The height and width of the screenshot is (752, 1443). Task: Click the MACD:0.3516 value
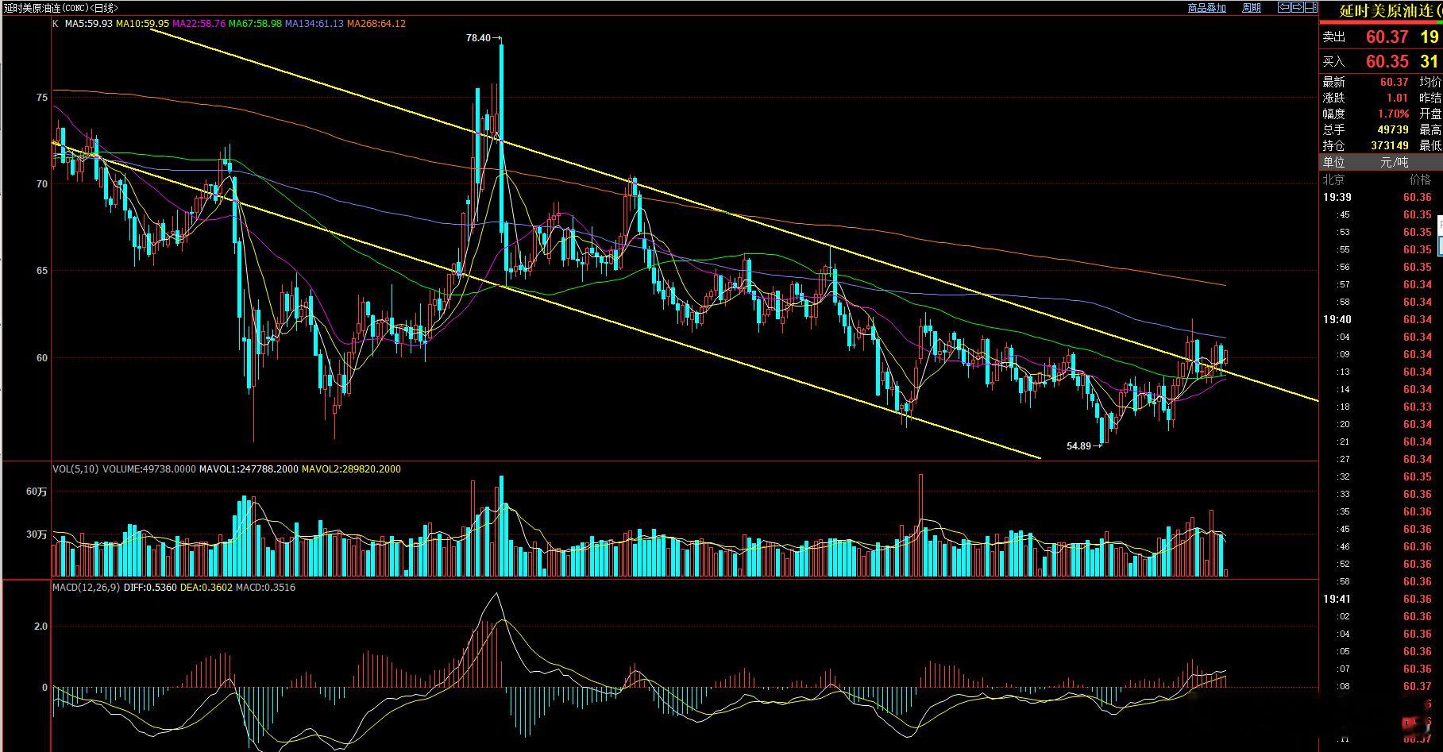coord(266,588)
